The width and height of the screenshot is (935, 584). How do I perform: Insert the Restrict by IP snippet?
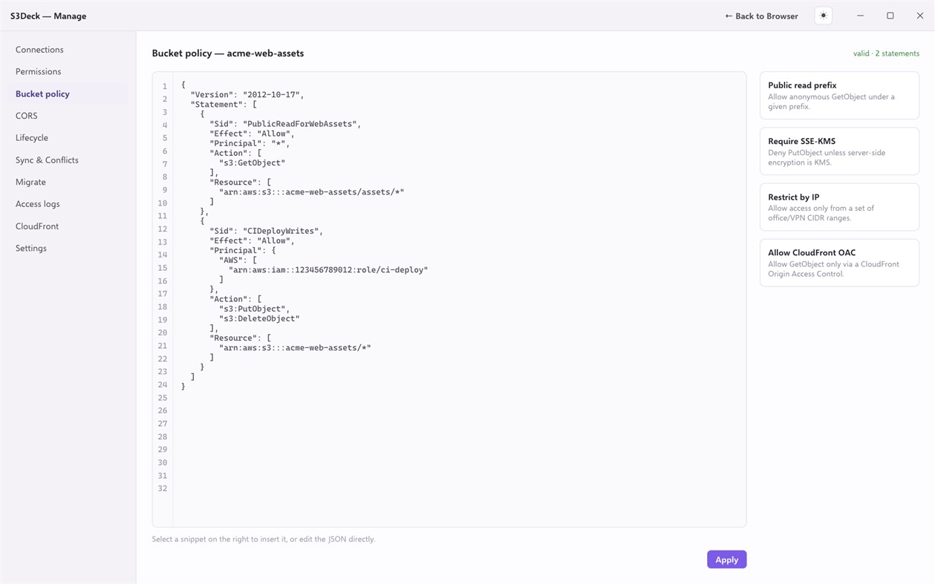point(839,207)
